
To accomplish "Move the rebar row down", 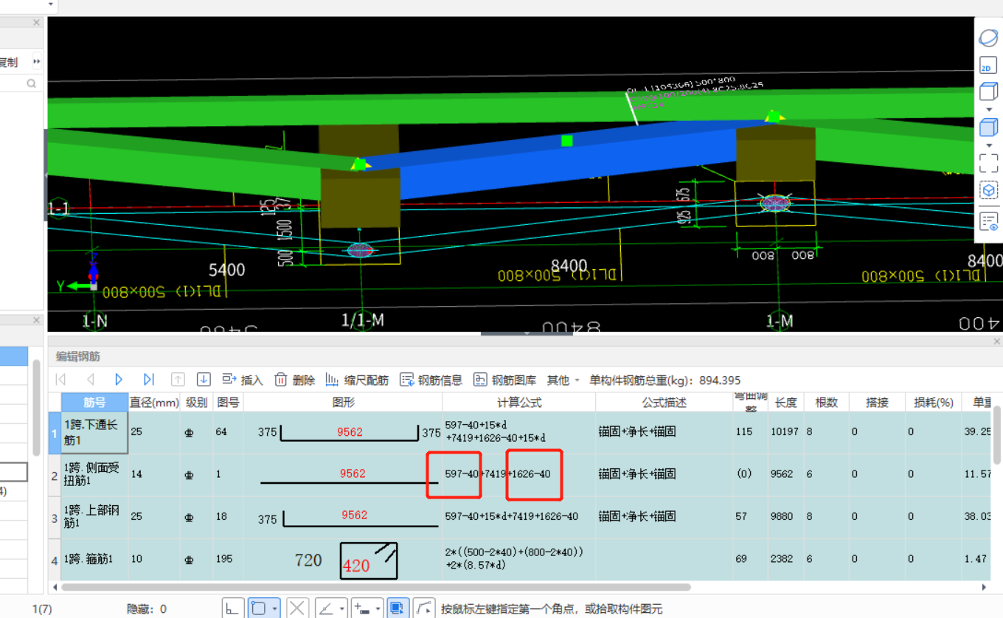I will 204,379.
